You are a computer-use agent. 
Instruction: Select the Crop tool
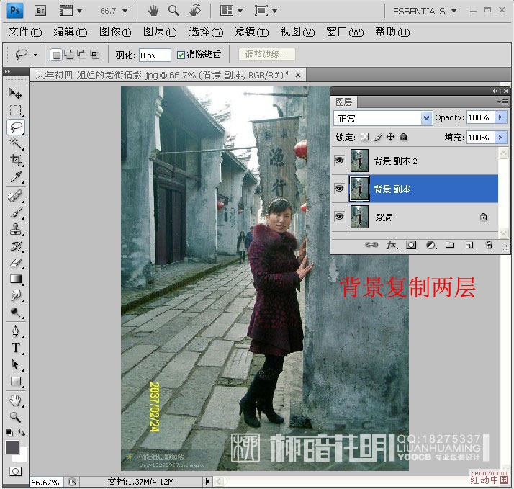[x=15, y=160]
